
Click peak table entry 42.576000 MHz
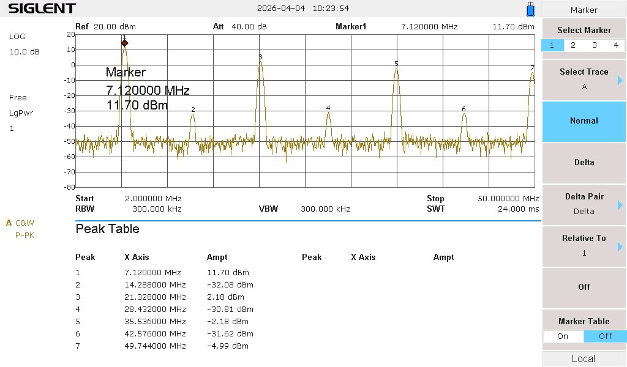155,334
